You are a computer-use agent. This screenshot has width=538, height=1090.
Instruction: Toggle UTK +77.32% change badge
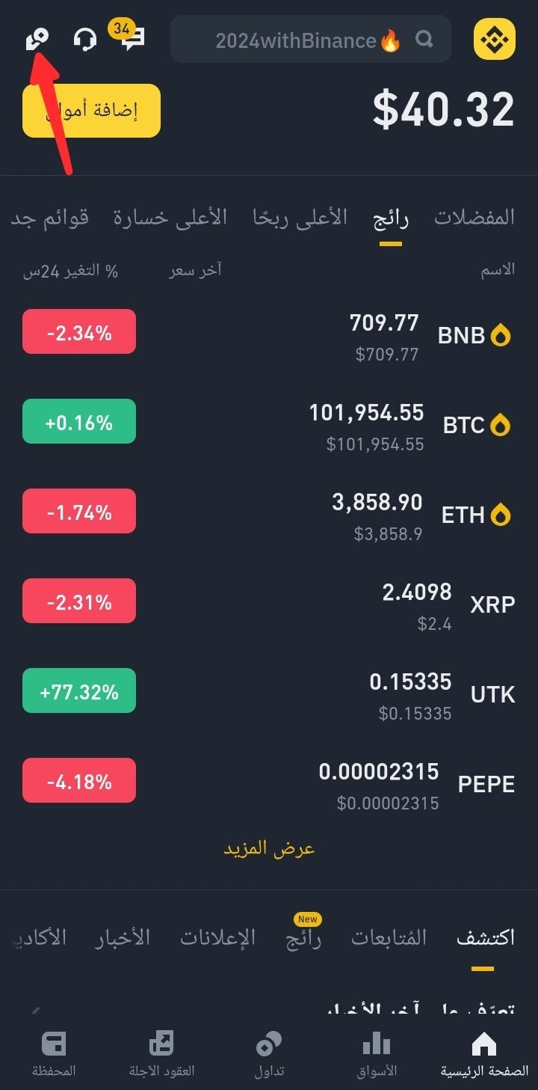pos(79,691)
